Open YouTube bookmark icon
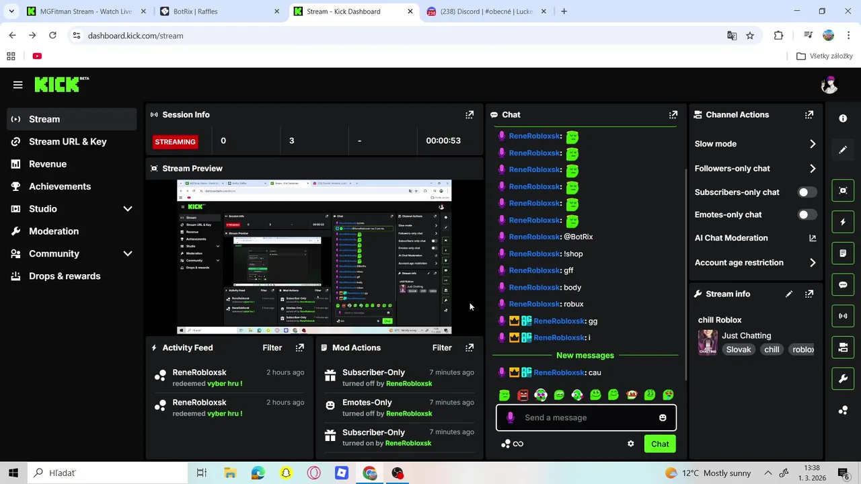Image resolution: width=861 pixels, height=484 pixels. [37, 56]
